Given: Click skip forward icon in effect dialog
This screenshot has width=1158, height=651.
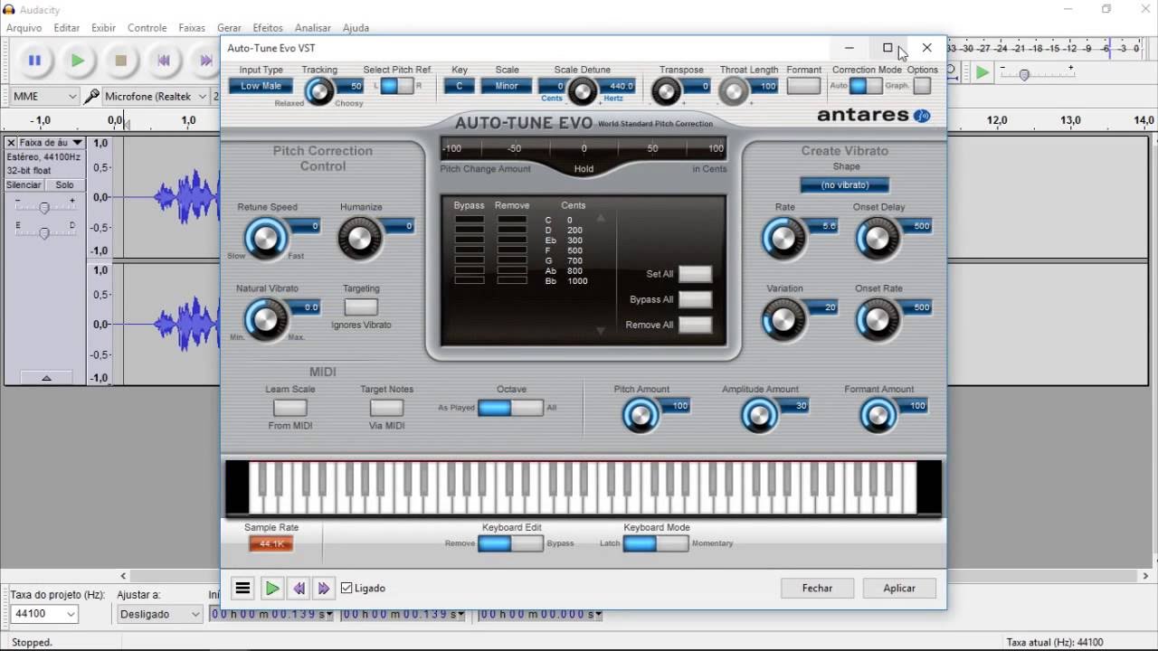Looking at the screenshot, I should coord(324,588).
